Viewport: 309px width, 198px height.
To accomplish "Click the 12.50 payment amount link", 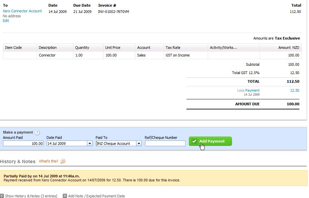I will click(x=295, y=90).
